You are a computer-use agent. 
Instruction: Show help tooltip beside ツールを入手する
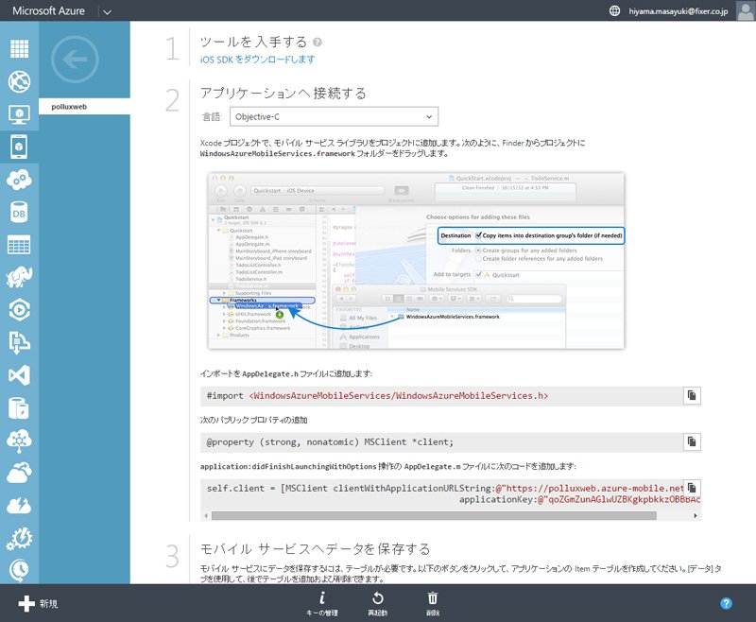(318, 42)
